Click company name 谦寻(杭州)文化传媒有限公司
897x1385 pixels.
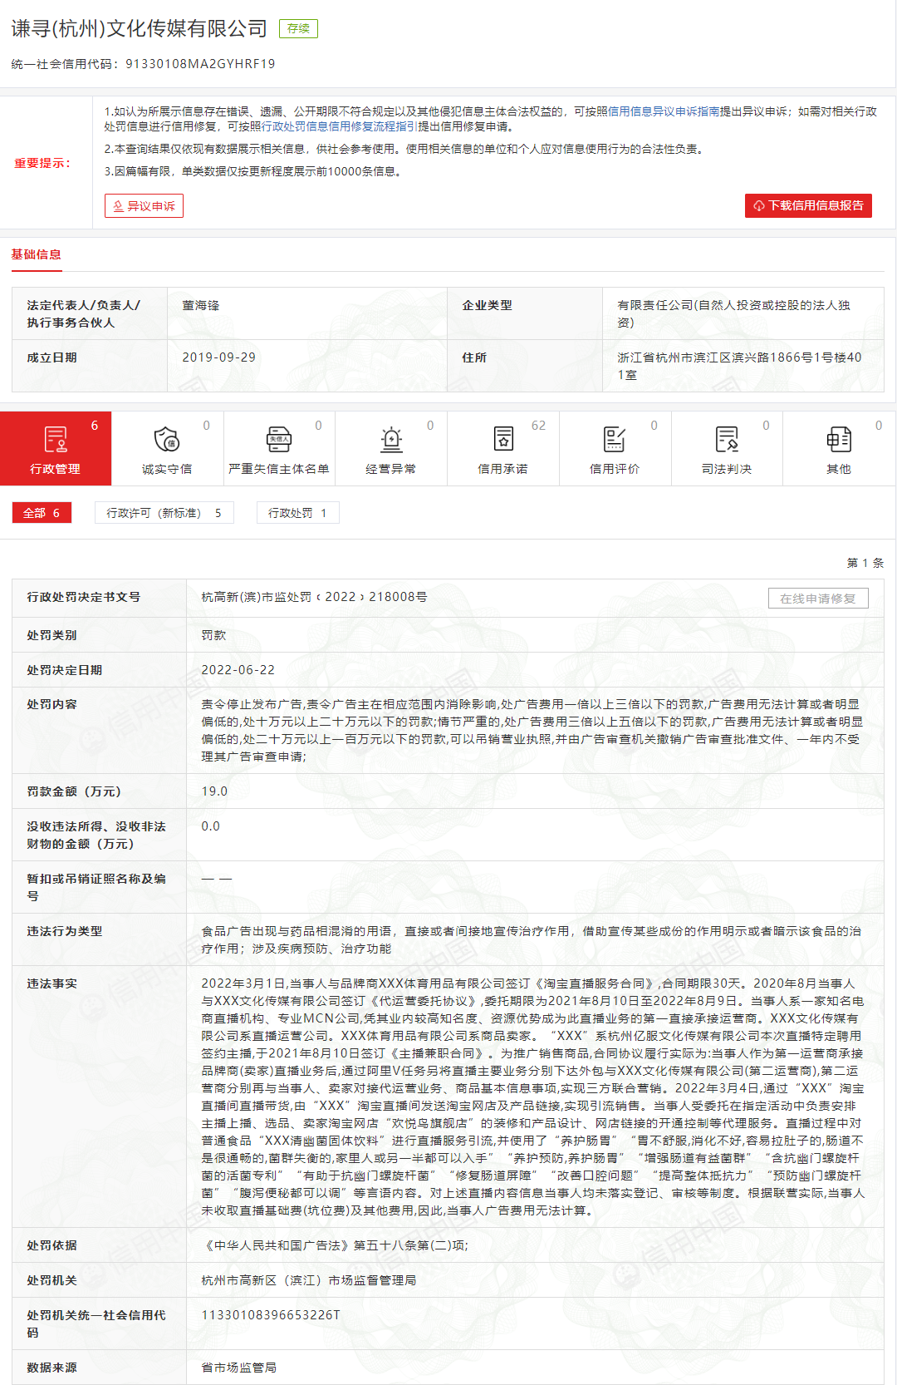coord(140,28)
